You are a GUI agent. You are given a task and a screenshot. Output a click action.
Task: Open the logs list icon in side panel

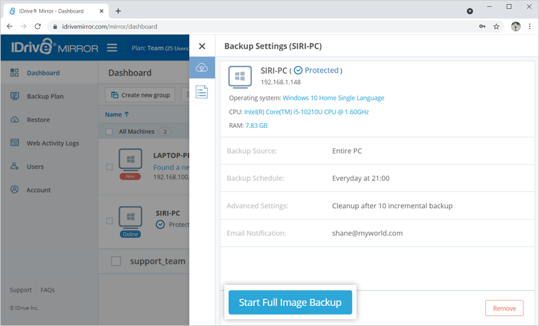(x=201, y=92)
